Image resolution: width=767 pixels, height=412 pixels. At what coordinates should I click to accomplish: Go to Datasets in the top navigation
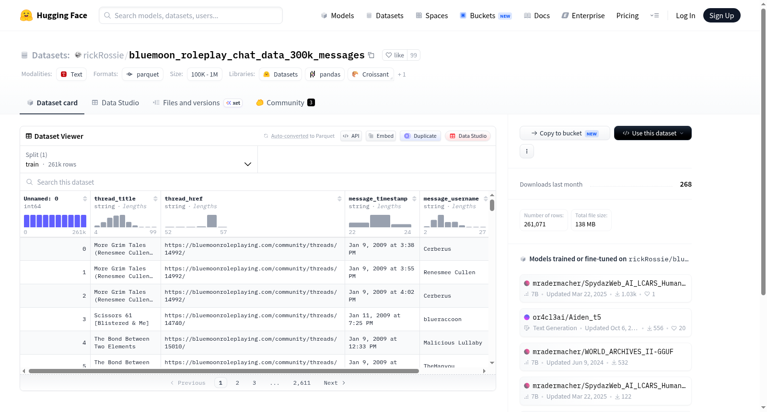coord(385,15)
